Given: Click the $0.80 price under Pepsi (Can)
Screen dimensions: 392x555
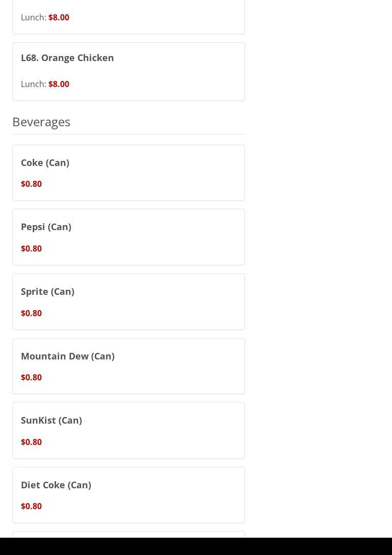Looking at the screenshot, I should pyautogui.click(x=31, y=248).
